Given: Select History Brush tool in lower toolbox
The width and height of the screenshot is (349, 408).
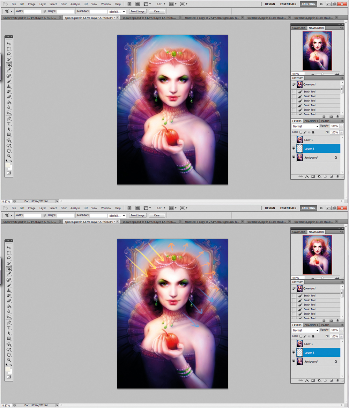Looking at the screenshot, I should coord(9,296).
